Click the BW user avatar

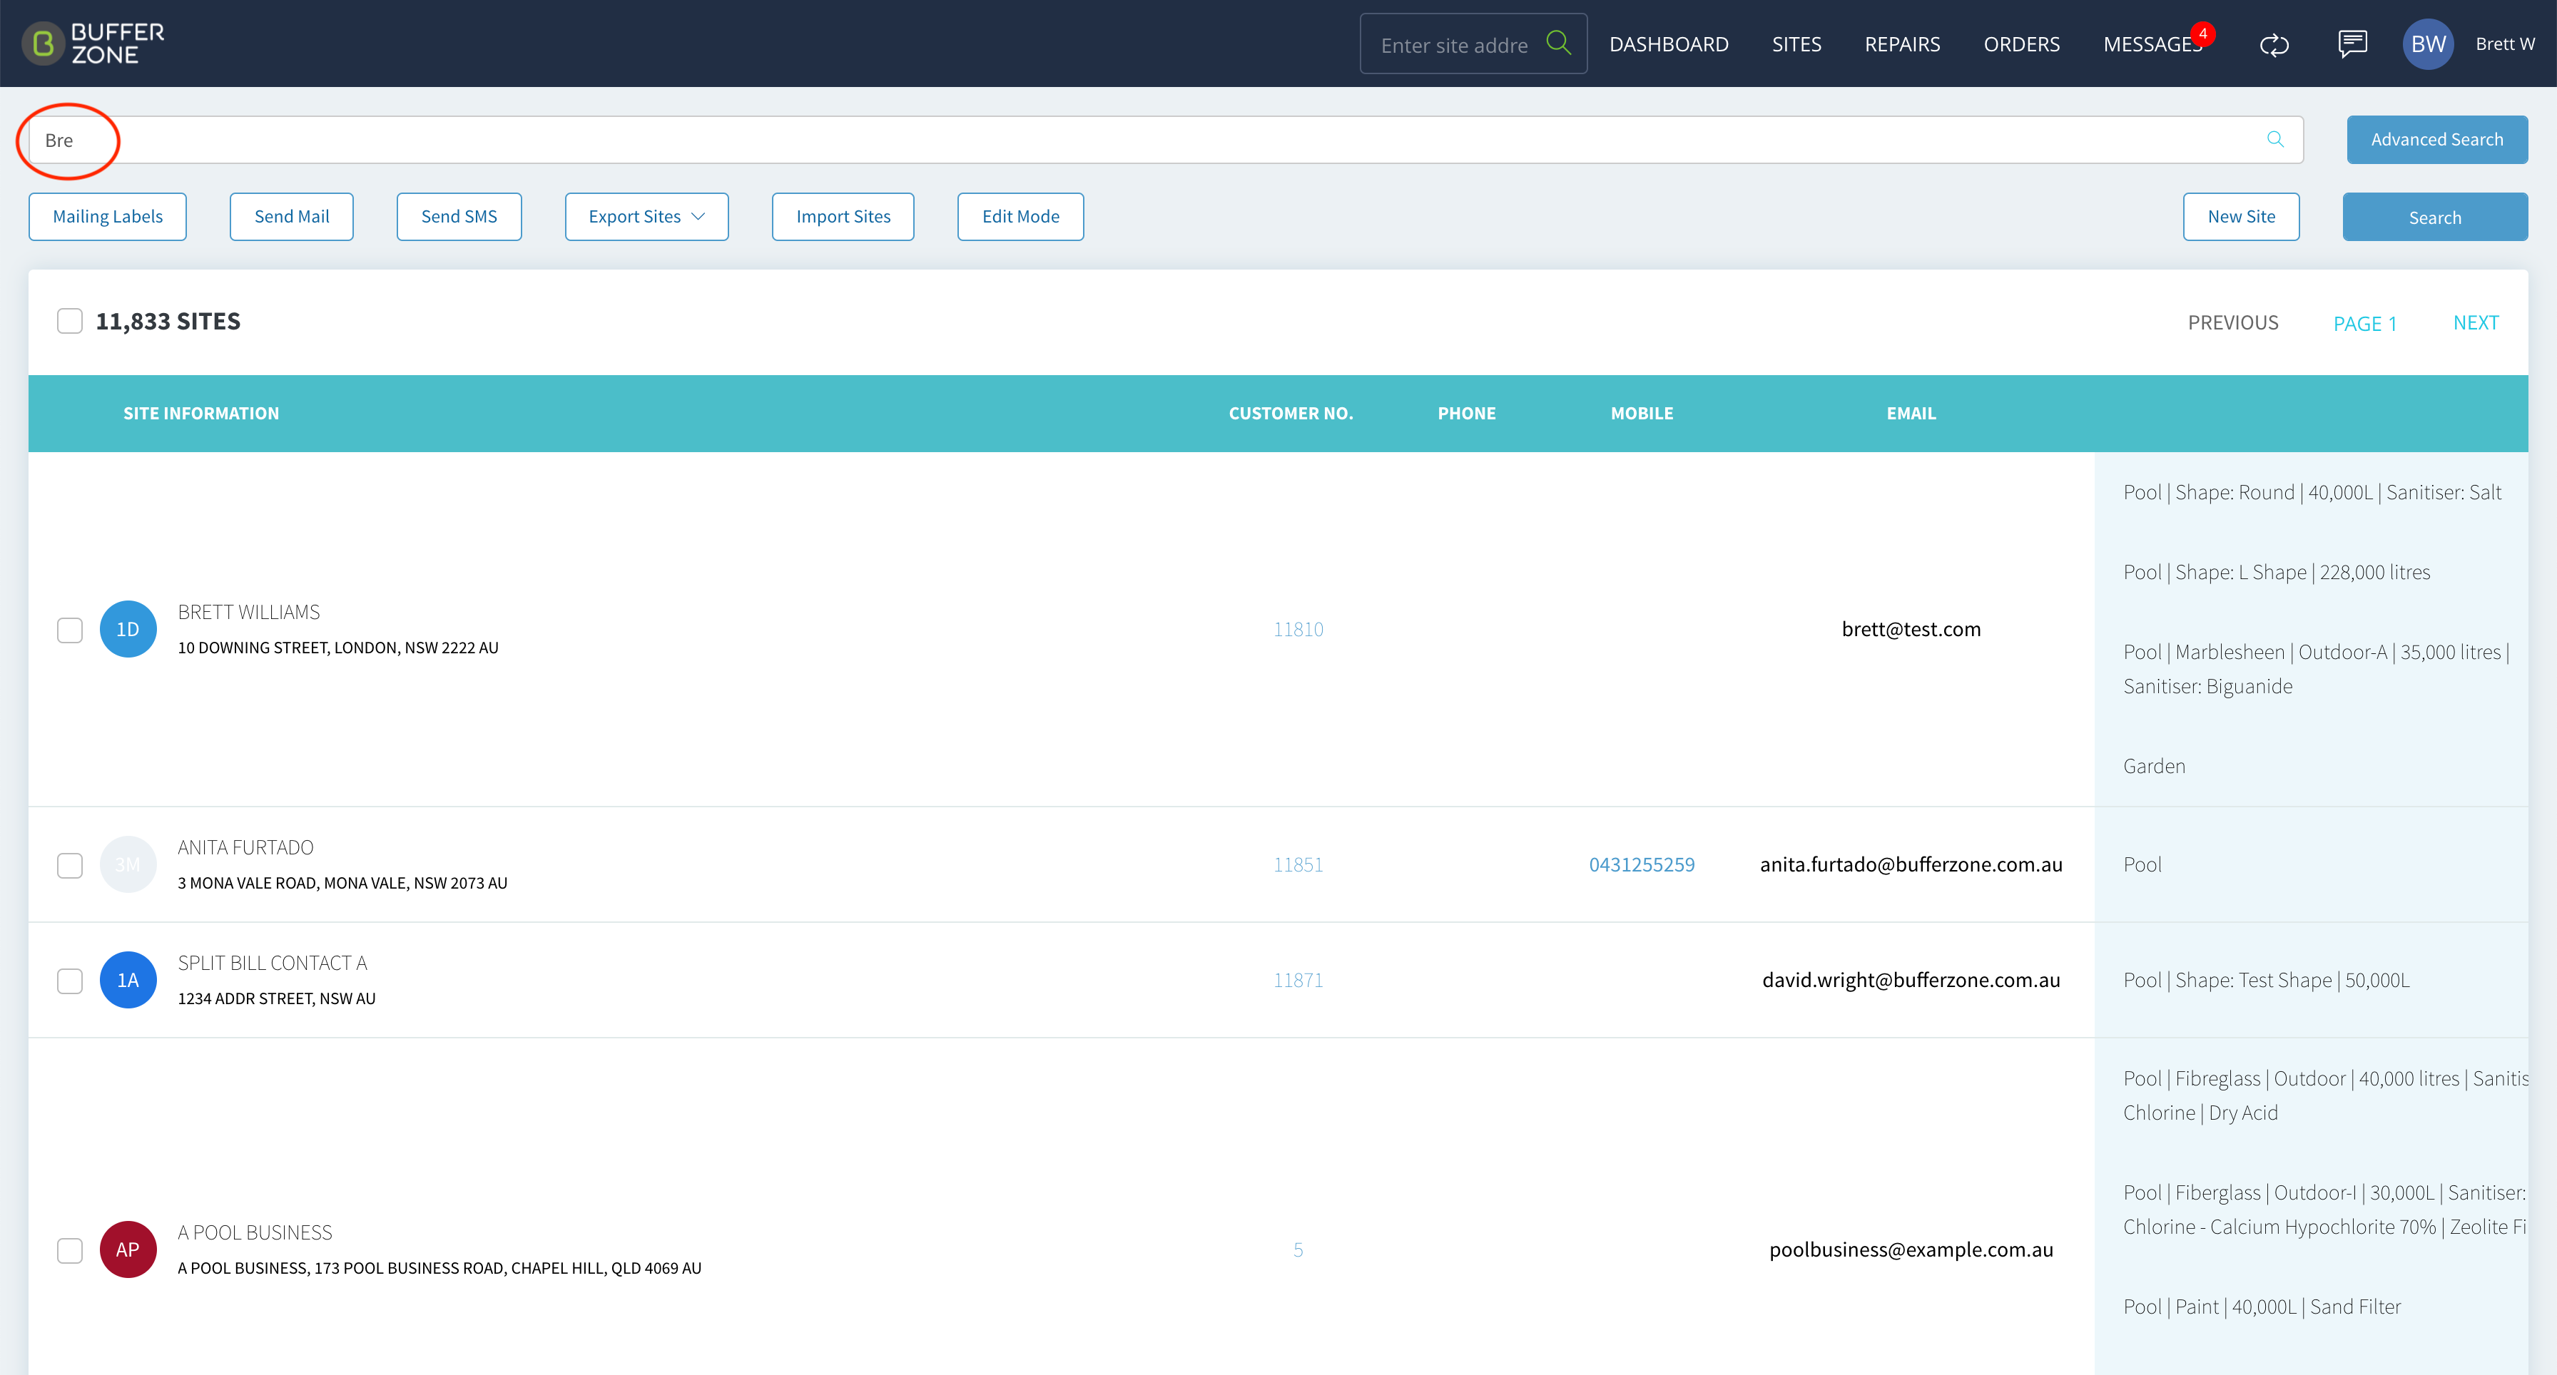coord(2428,44)
